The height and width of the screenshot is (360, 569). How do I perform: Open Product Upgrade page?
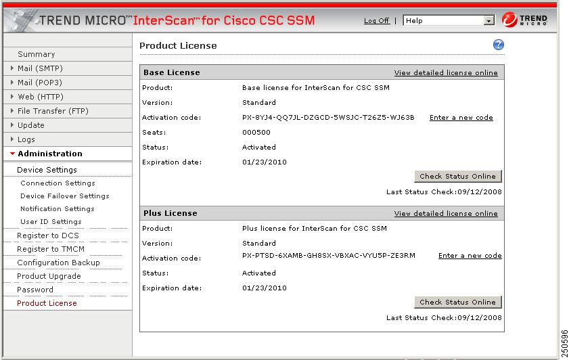[x=49, y=276]
